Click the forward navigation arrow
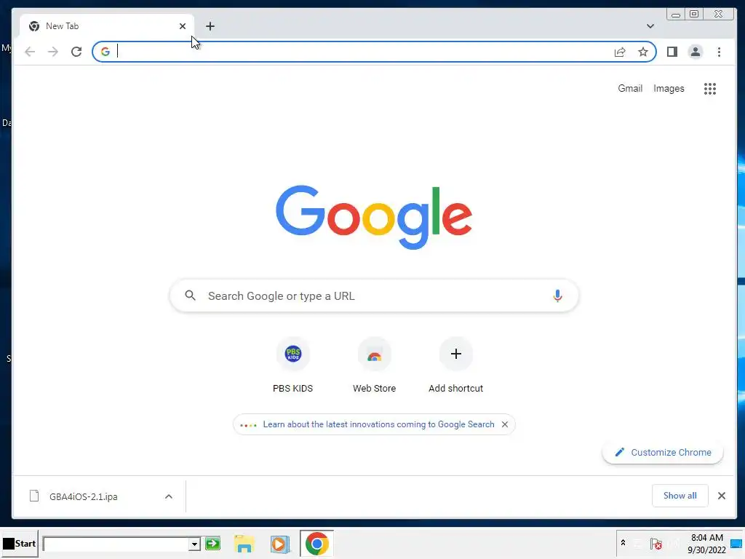The image size is (745, 559). pos(53,52)
